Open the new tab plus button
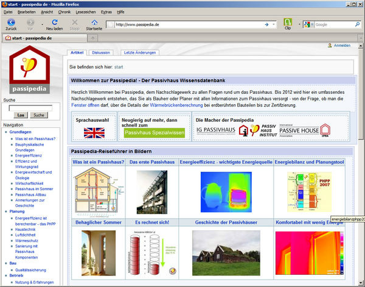 click(92, 37)
